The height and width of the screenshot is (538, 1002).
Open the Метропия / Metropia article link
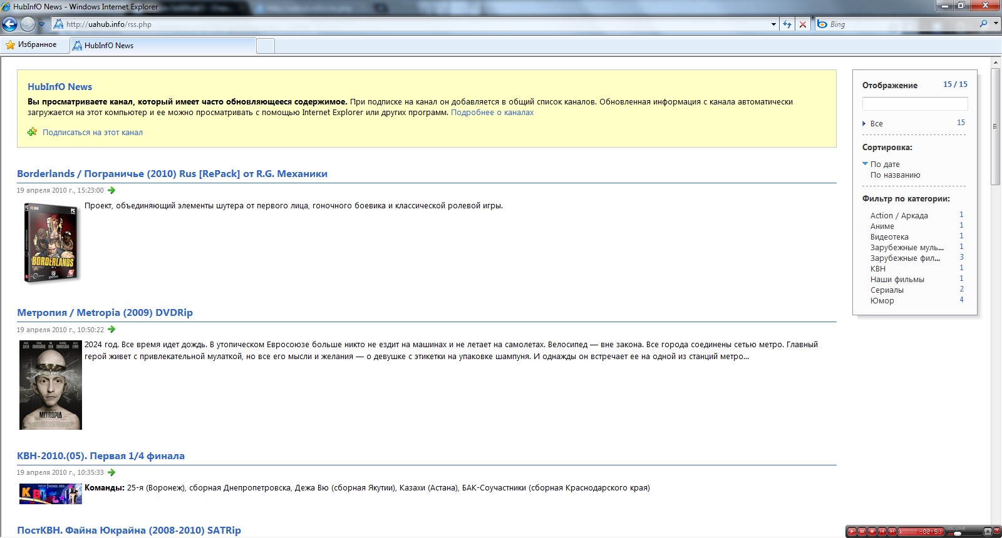point(105,313)
